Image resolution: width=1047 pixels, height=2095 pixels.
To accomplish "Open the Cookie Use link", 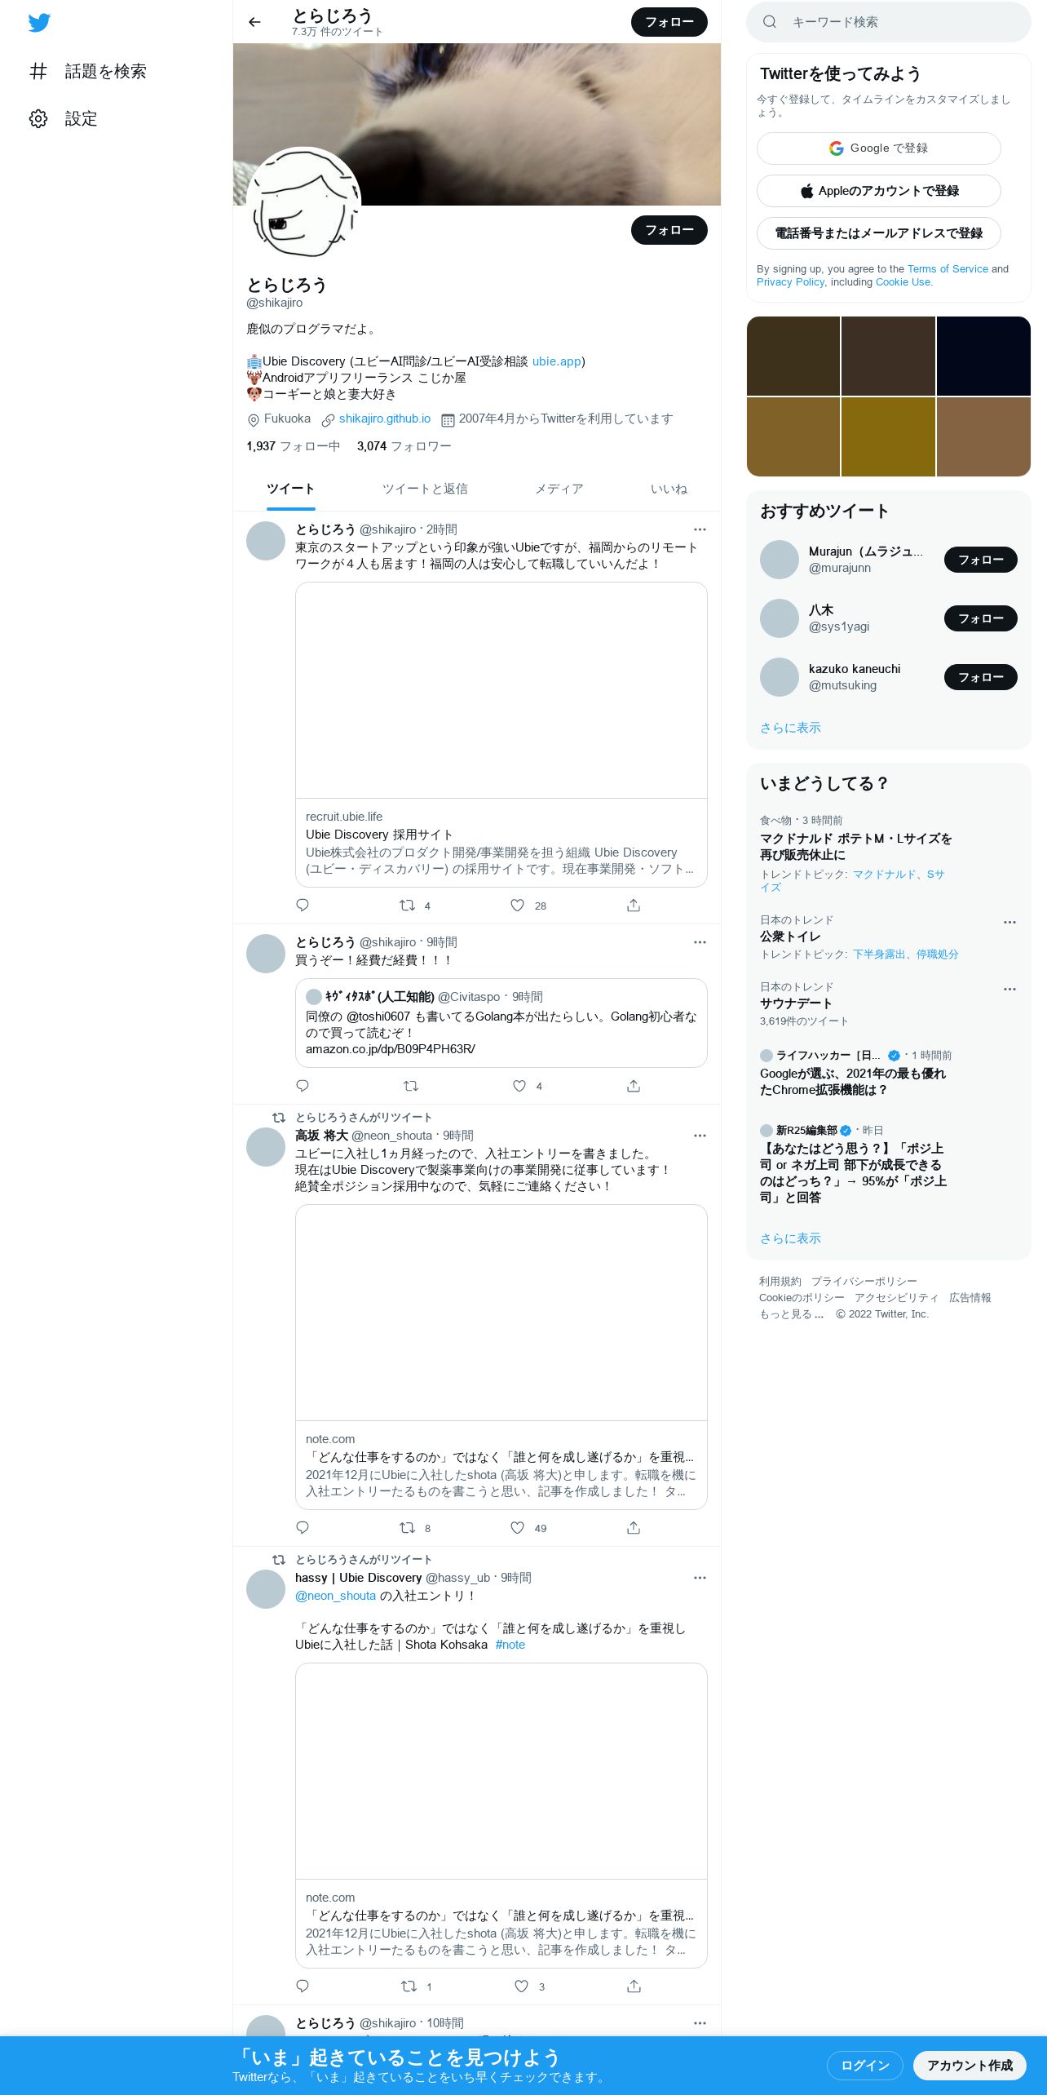I will 903,282.
